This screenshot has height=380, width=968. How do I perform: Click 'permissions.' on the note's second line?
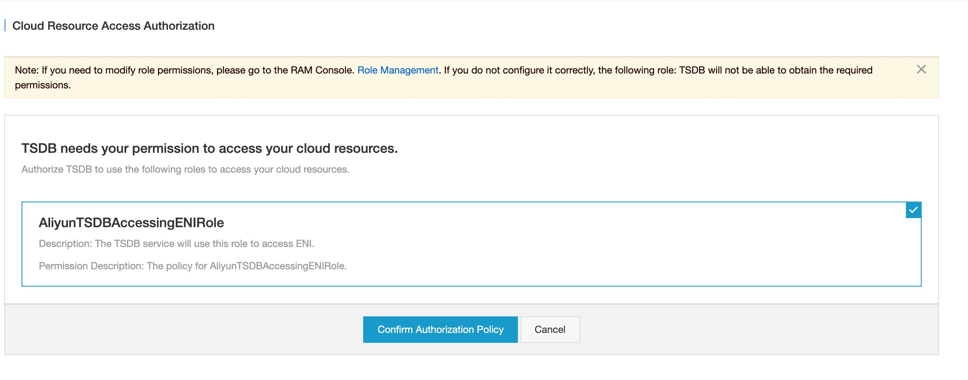tap(43, 85)
